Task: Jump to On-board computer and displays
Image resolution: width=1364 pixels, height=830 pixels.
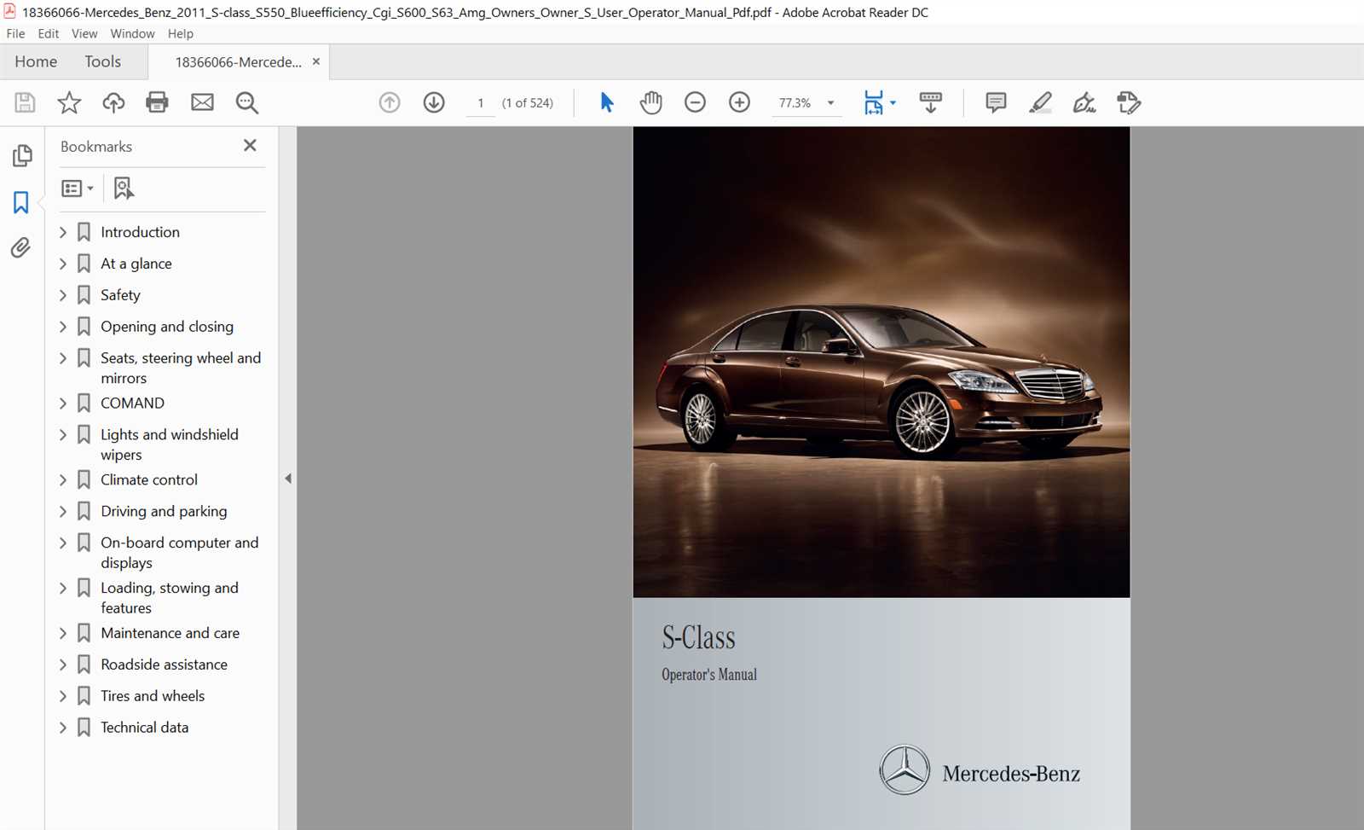Action: [180, 553]
